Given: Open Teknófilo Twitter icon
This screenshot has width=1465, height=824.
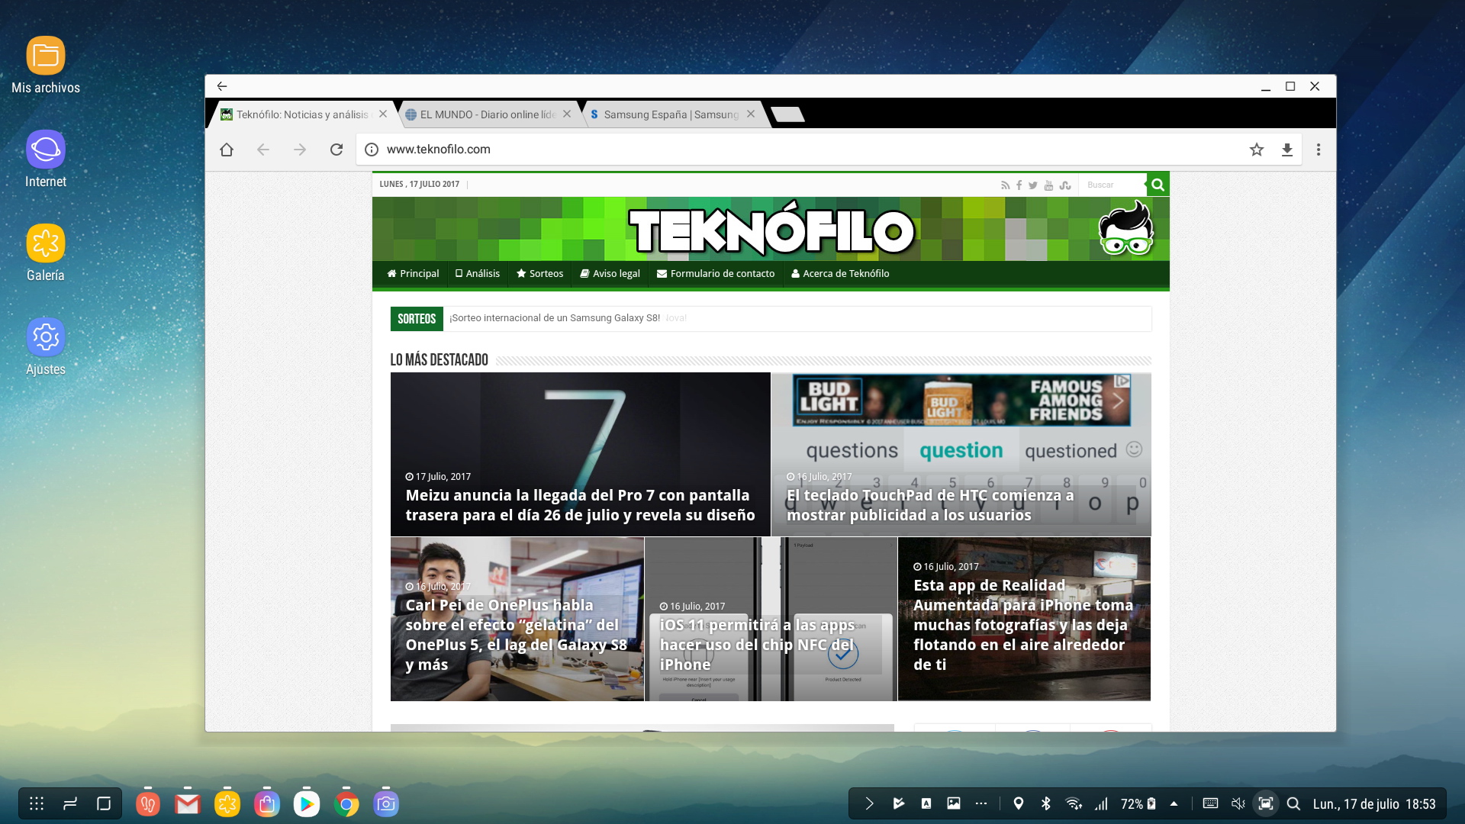Looking at the screenshot, I should click(x=1032, y=185).
